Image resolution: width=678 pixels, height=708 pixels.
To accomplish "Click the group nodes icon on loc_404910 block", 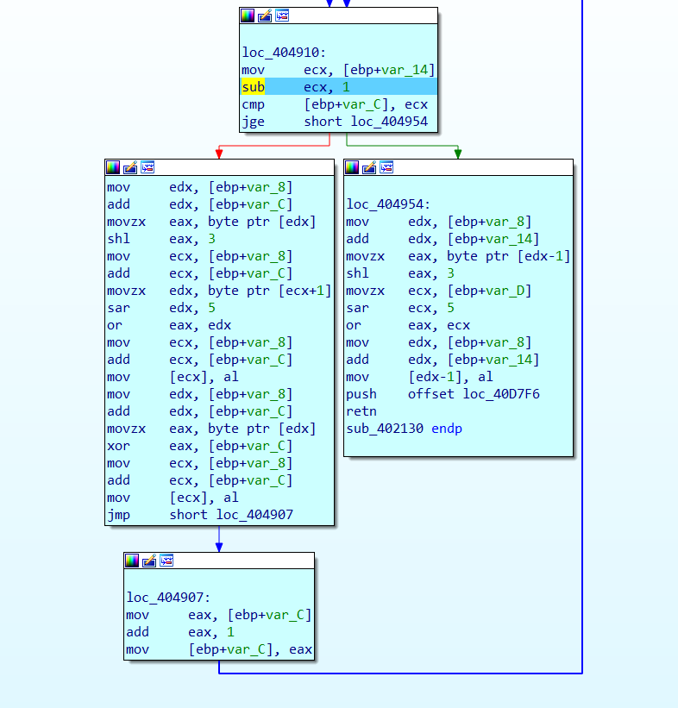I will coord(282,16).
